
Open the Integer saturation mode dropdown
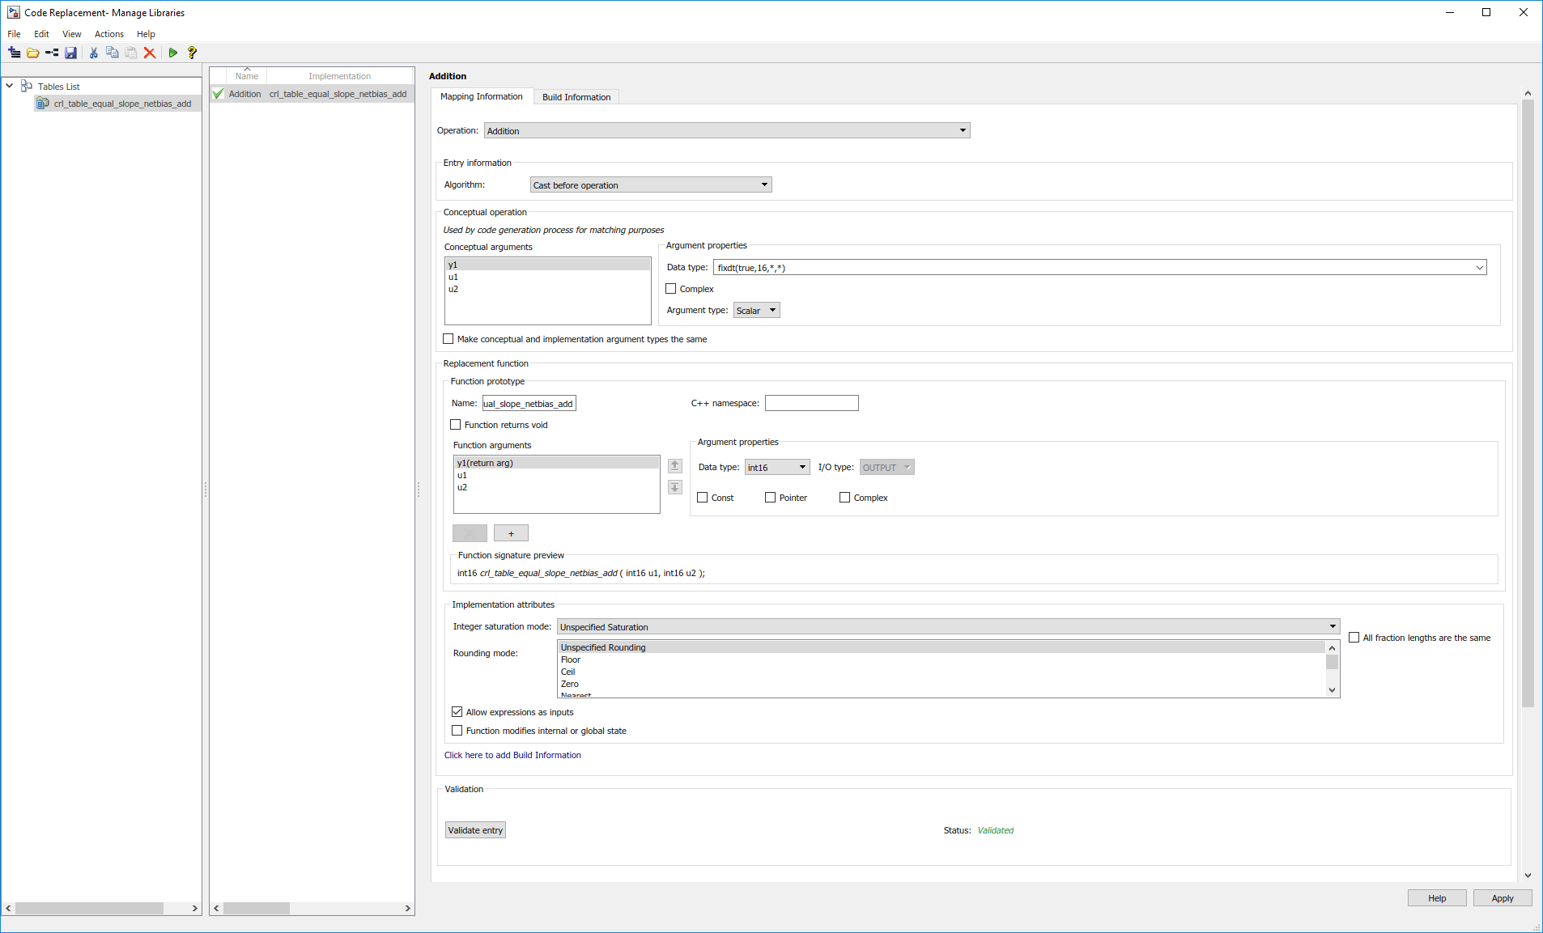coord(948,627)
